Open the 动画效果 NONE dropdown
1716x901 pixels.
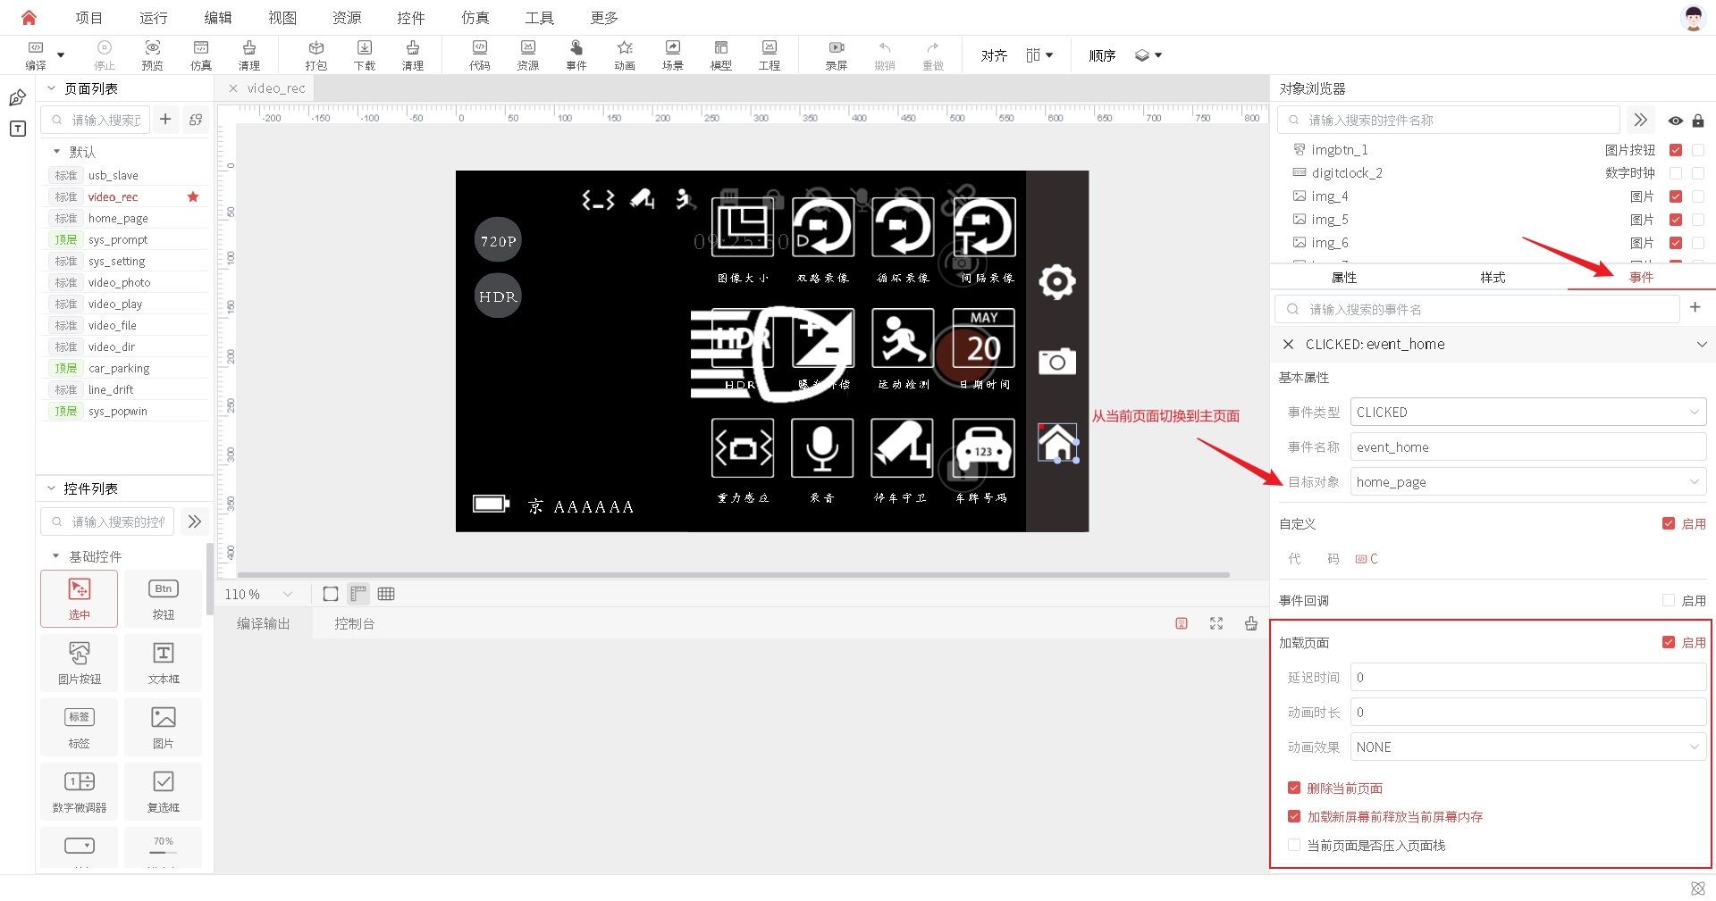coord(1528,747)
